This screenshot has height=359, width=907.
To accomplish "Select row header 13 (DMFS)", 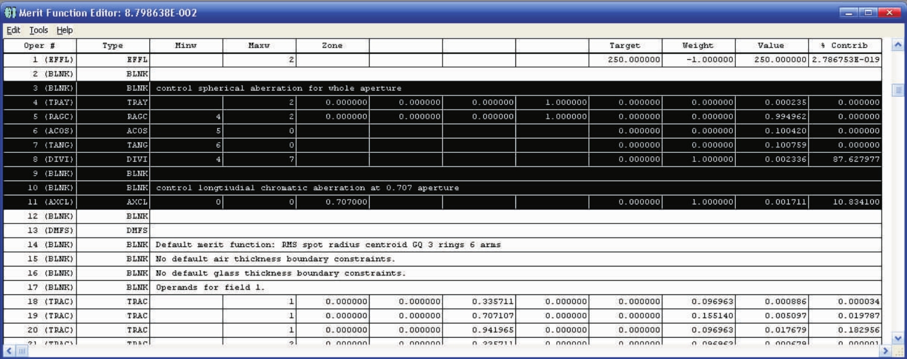I will pos(40,230).
